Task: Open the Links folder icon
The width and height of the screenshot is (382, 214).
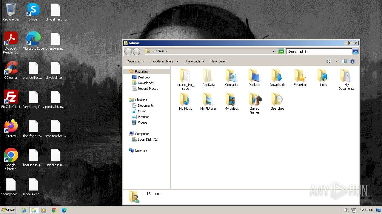Action: (x=323, y=76)
